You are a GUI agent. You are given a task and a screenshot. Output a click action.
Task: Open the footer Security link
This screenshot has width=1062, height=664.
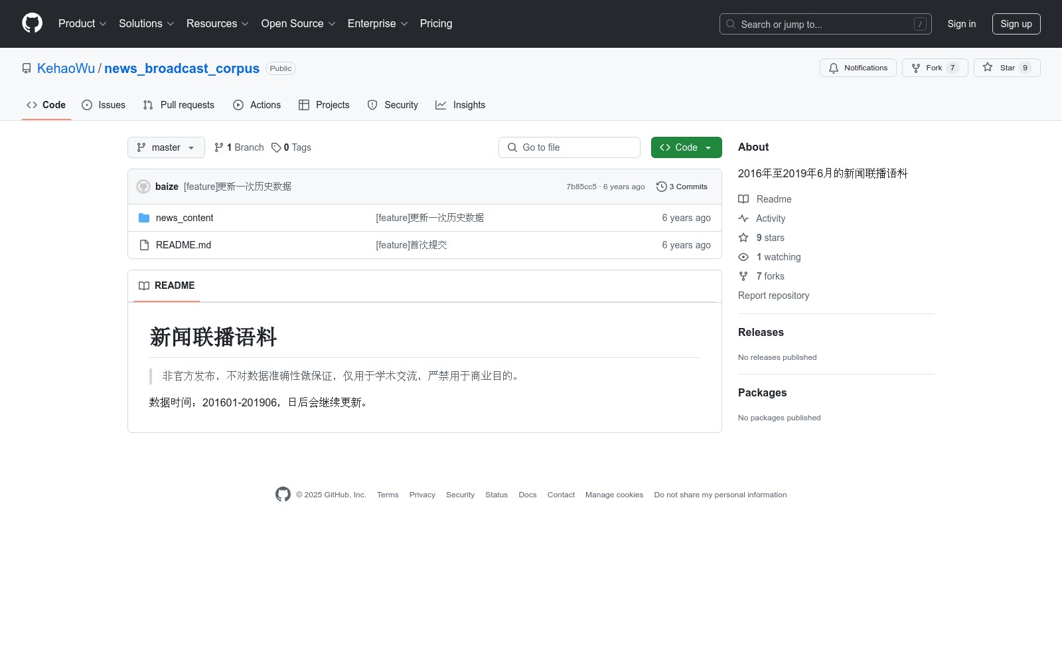(x=460, y=495)
